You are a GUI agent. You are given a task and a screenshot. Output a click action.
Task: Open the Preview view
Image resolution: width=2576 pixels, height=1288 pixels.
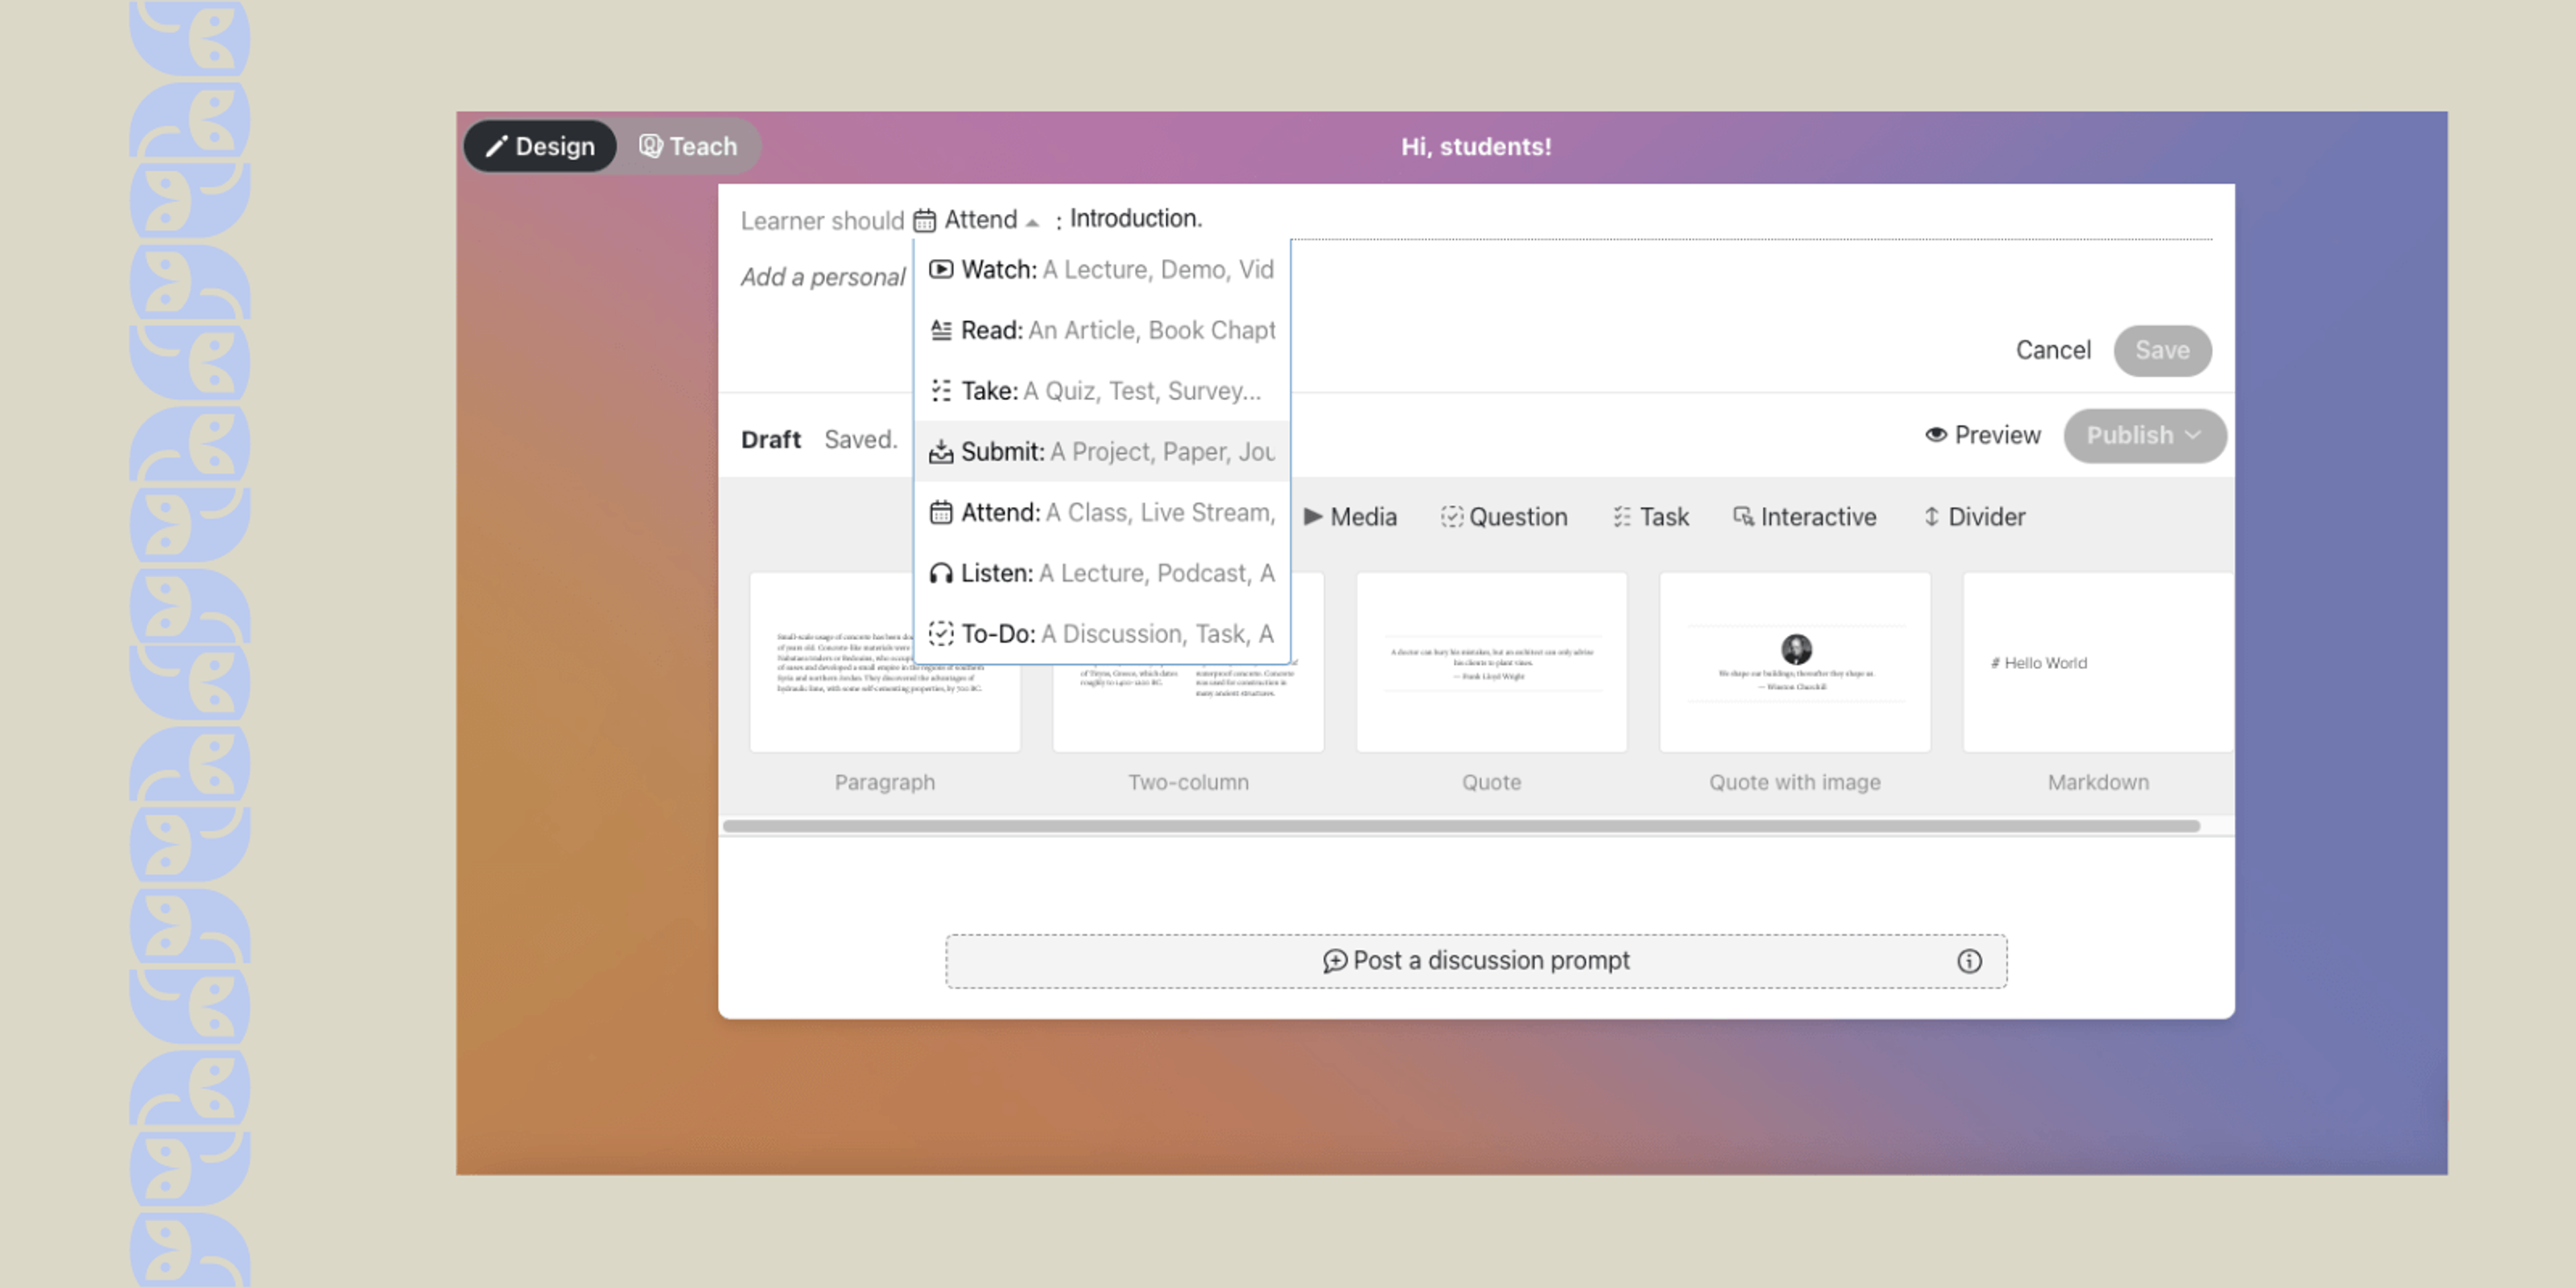pos(1983,435)
